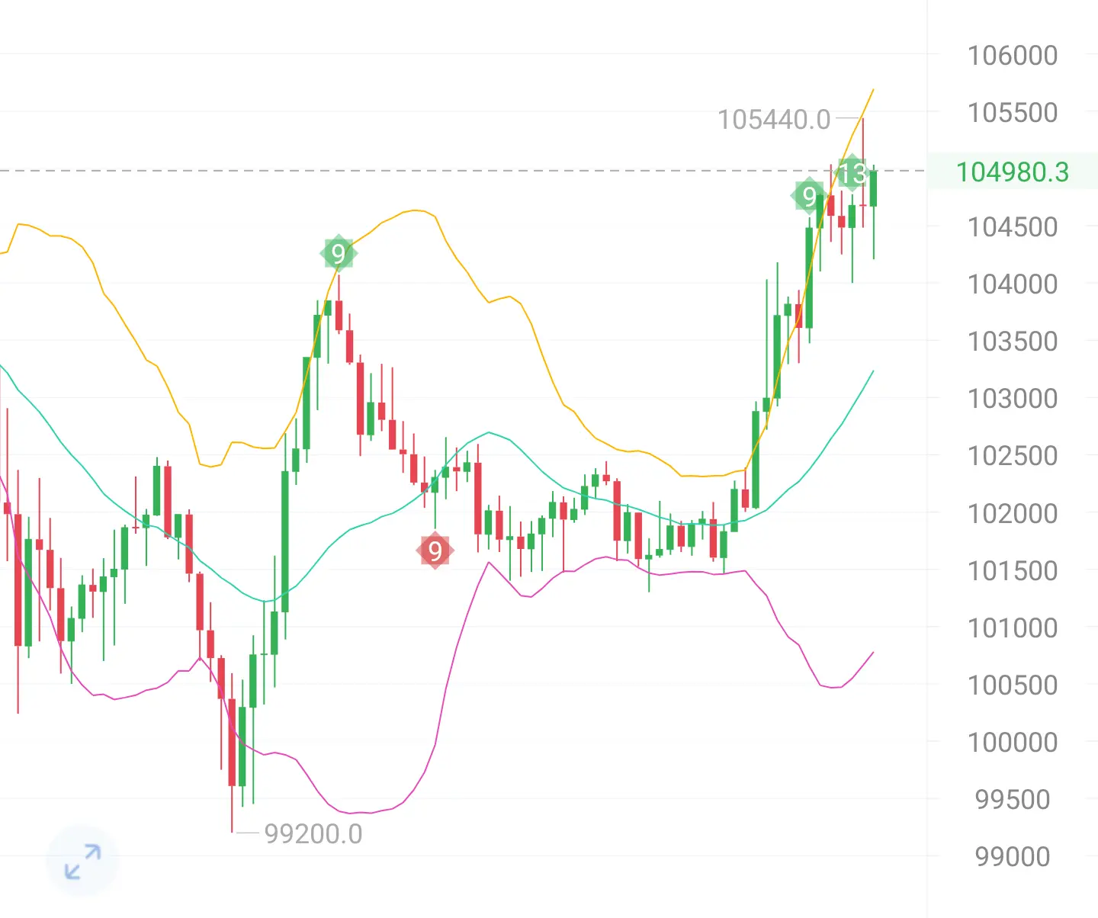Click the last green candlestick at the right edge
This screenshot has width=1098, height=918.
pos(874,188)
